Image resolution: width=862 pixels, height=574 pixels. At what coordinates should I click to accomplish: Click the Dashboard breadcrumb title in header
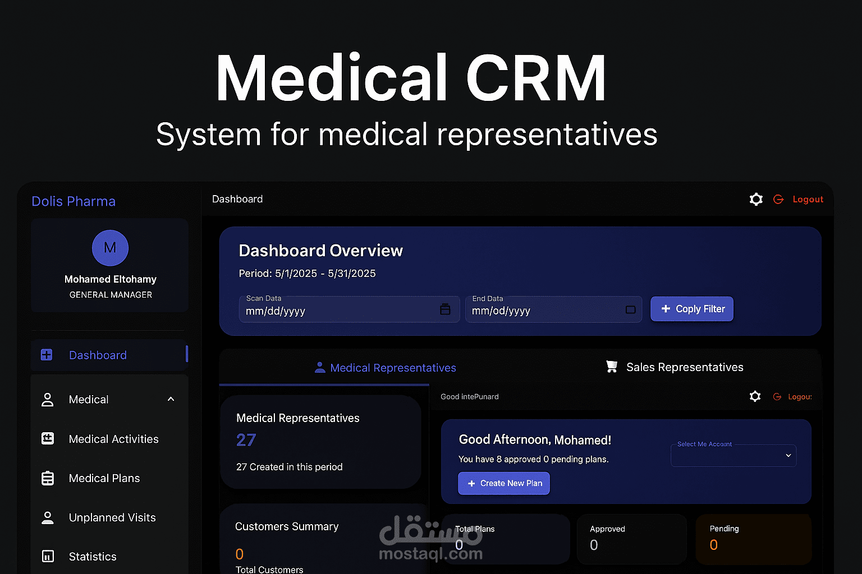[237, 199]
